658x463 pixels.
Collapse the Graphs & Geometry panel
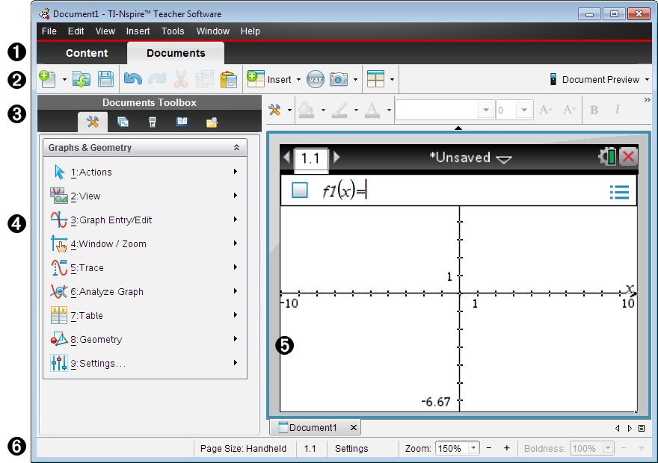(237, 148)
